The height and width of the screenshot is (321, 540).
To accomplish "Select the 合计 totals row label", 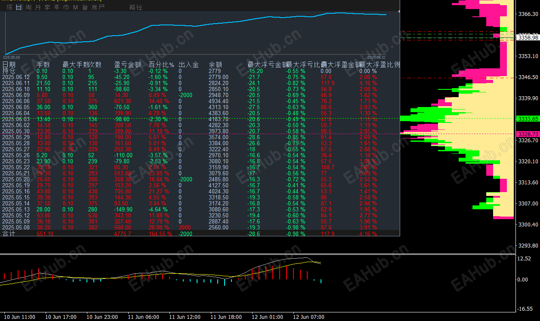I will 9,234.
